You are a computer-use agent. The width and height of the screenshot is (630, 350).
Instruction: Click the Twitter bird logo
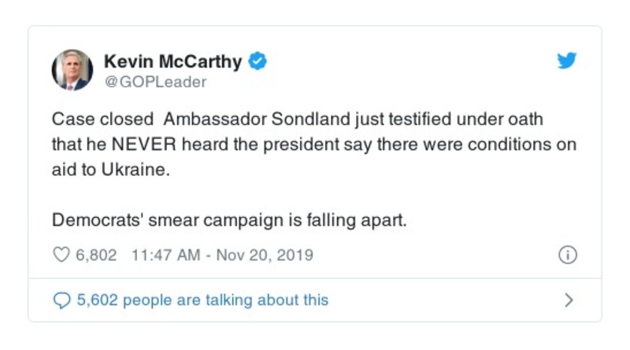567,61
